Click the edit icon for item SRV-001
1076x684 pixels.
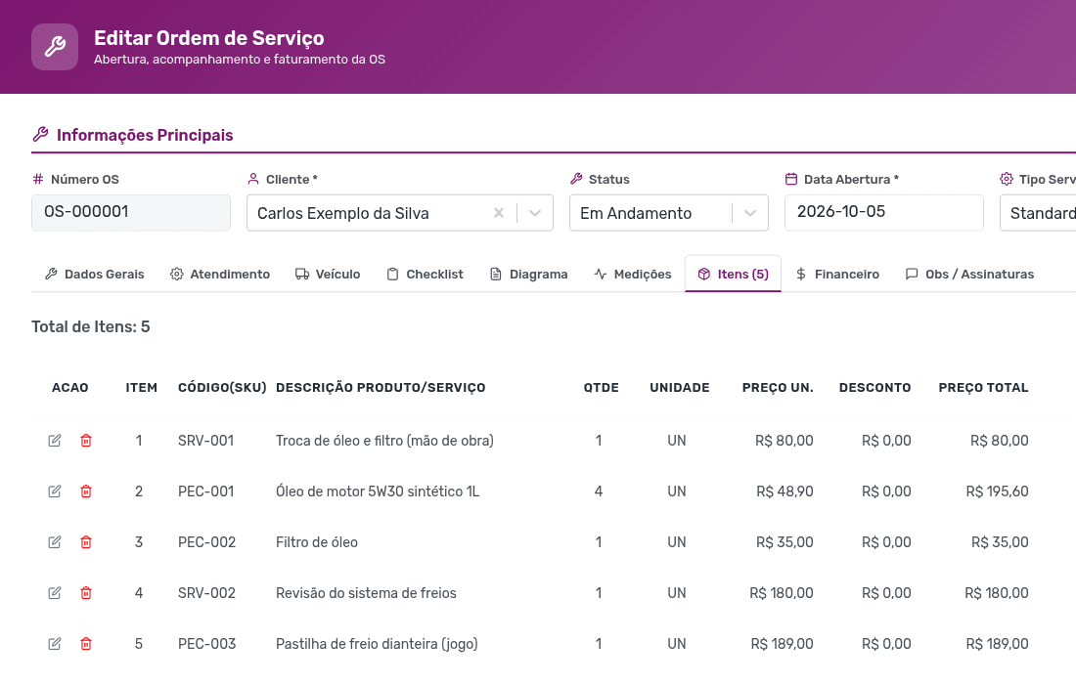tap(54, 441)
